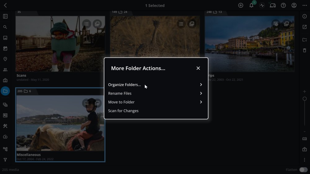Open top bar three-dot more menu
Viewport: 310px width, 174px height.
305,5
